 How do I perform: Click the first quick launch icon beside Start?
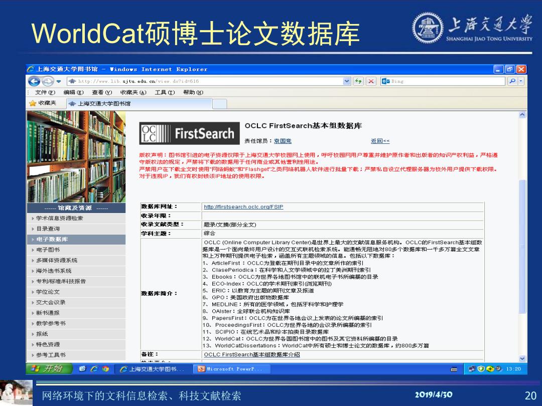click(x=82, y=369)
